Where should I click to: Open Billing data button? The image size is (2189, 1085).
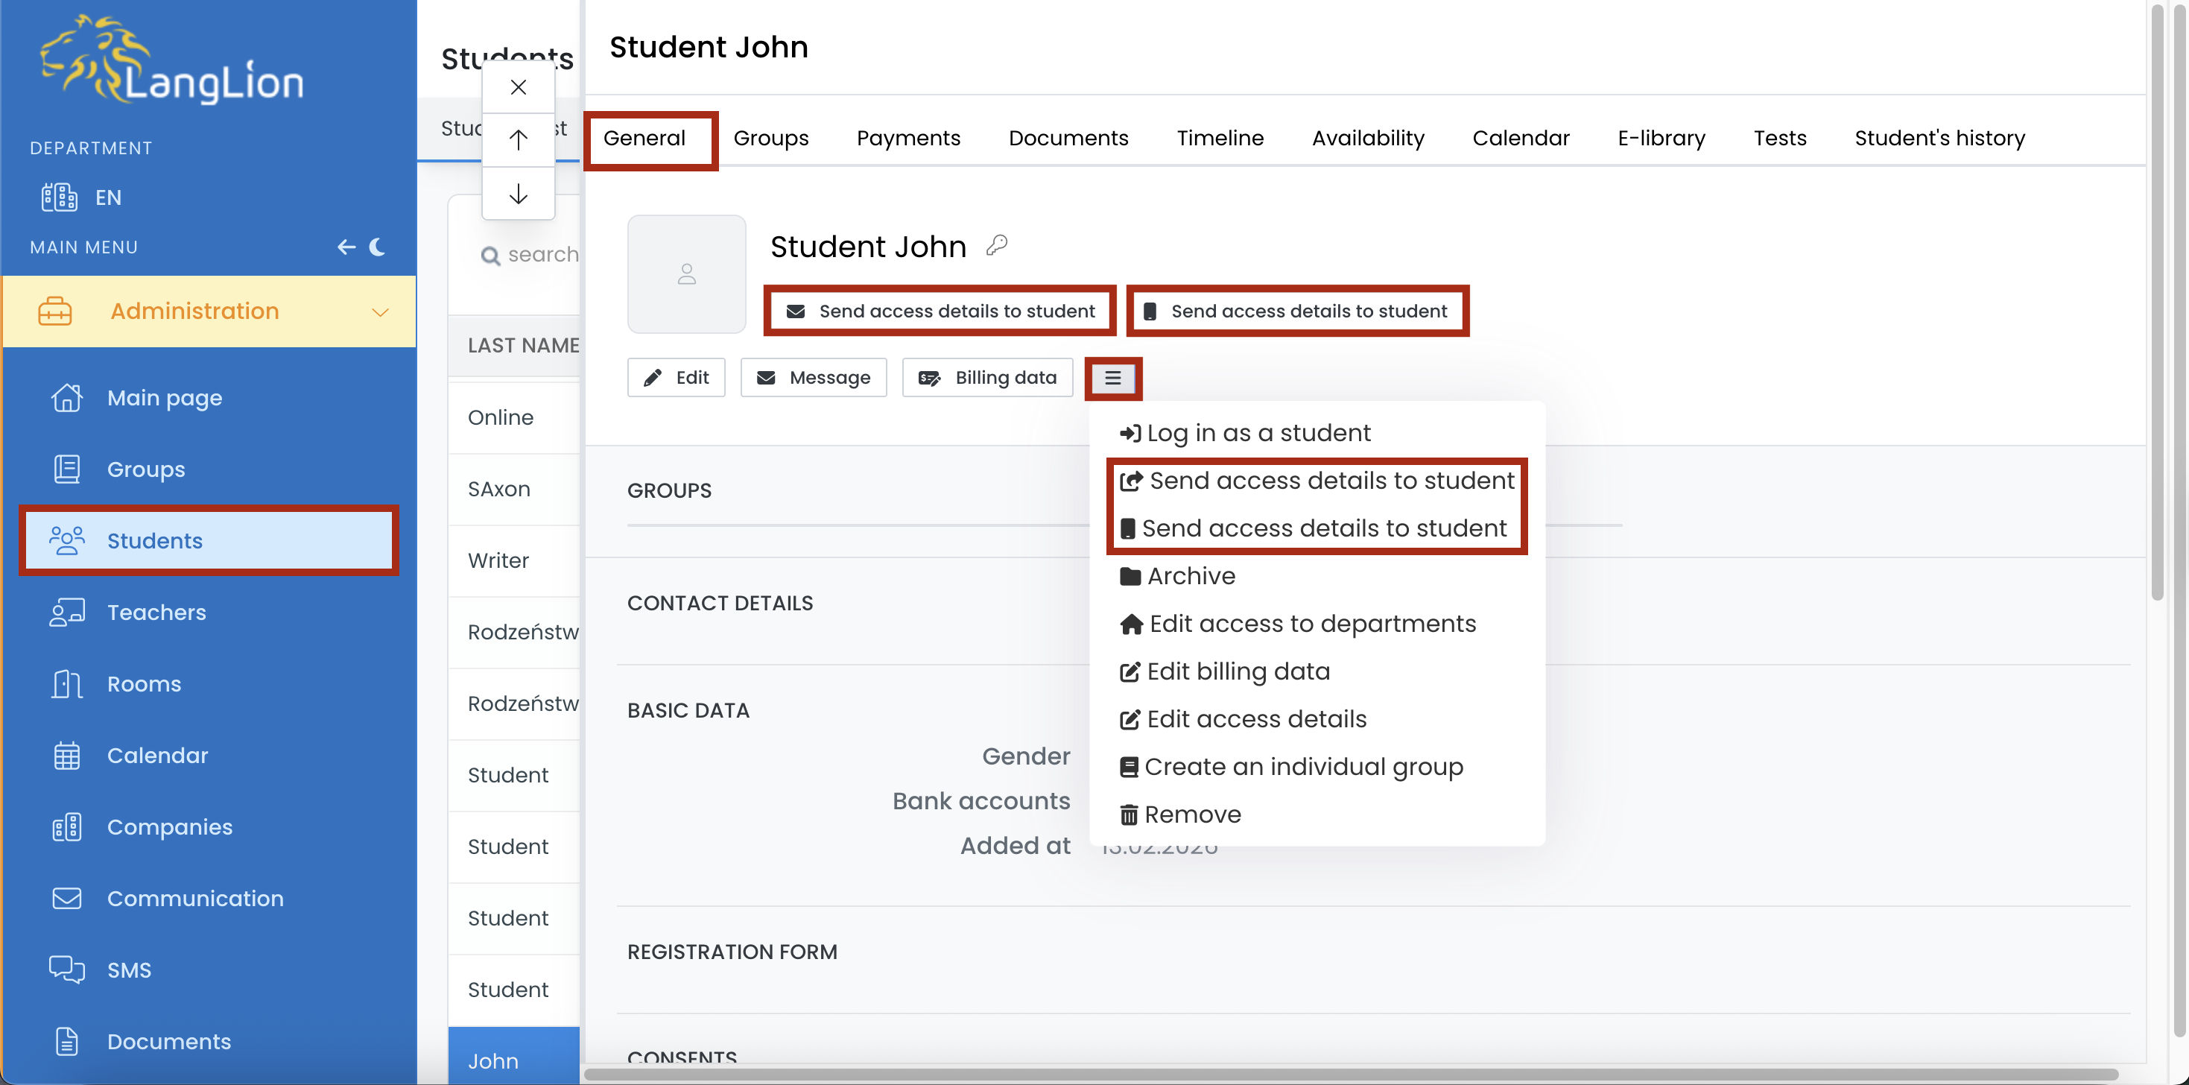[986, 378]
